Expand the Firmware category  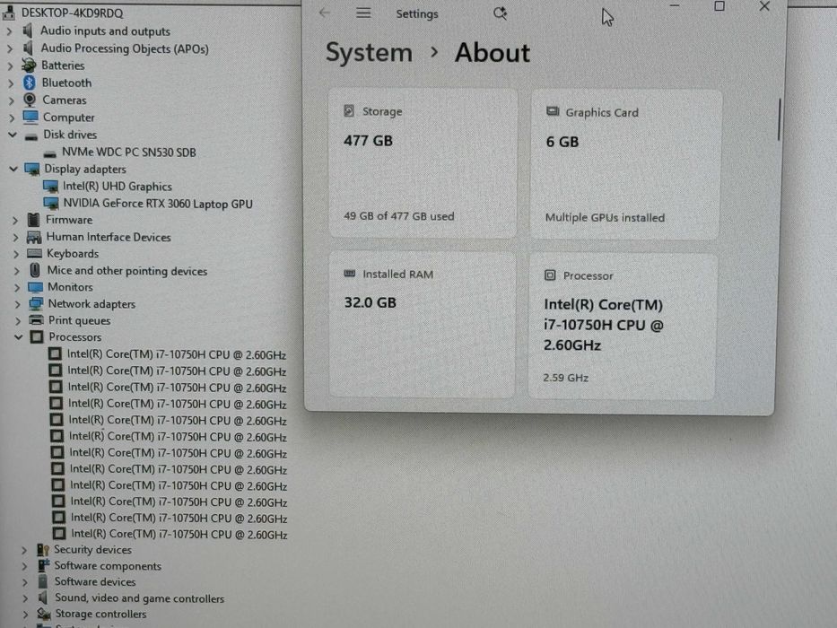coord(15,220)
